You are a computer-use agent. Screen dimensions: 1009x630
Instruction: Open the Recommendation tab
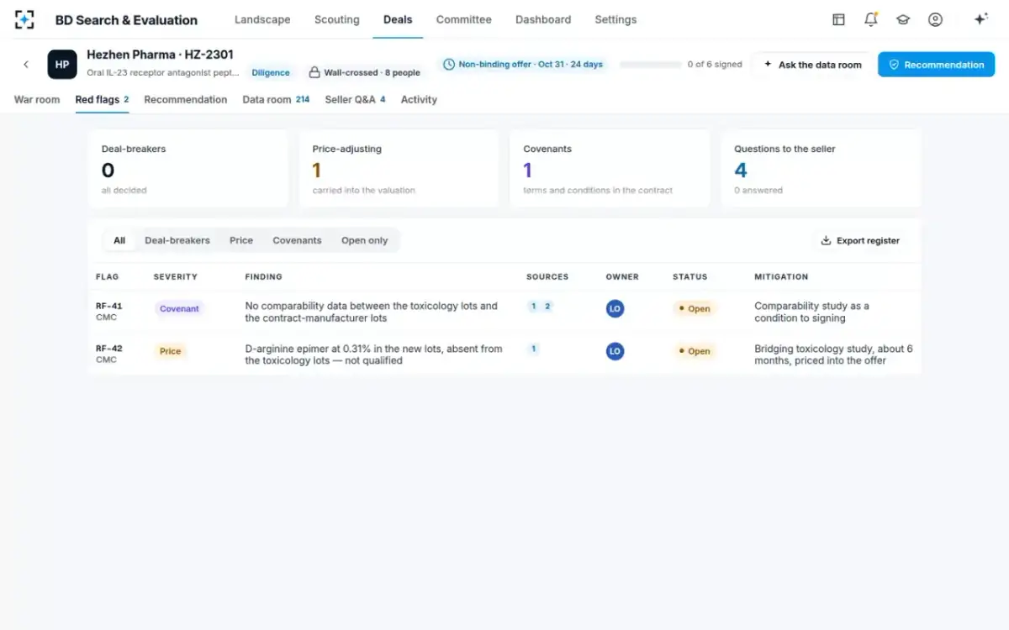click(186, 99)
